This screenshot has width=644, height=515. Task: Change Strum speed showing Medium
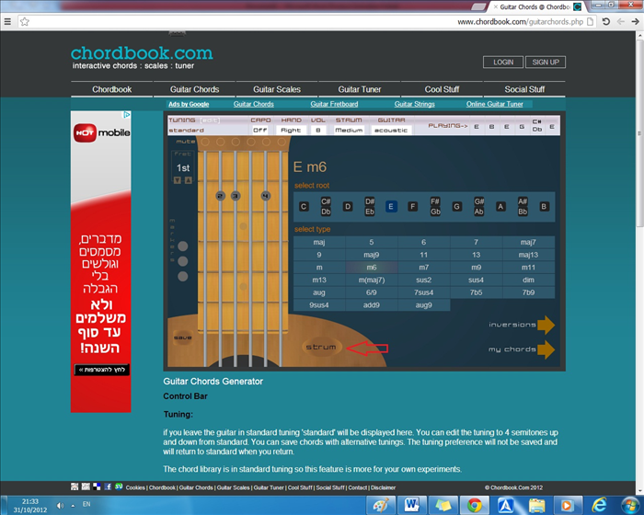349,130
